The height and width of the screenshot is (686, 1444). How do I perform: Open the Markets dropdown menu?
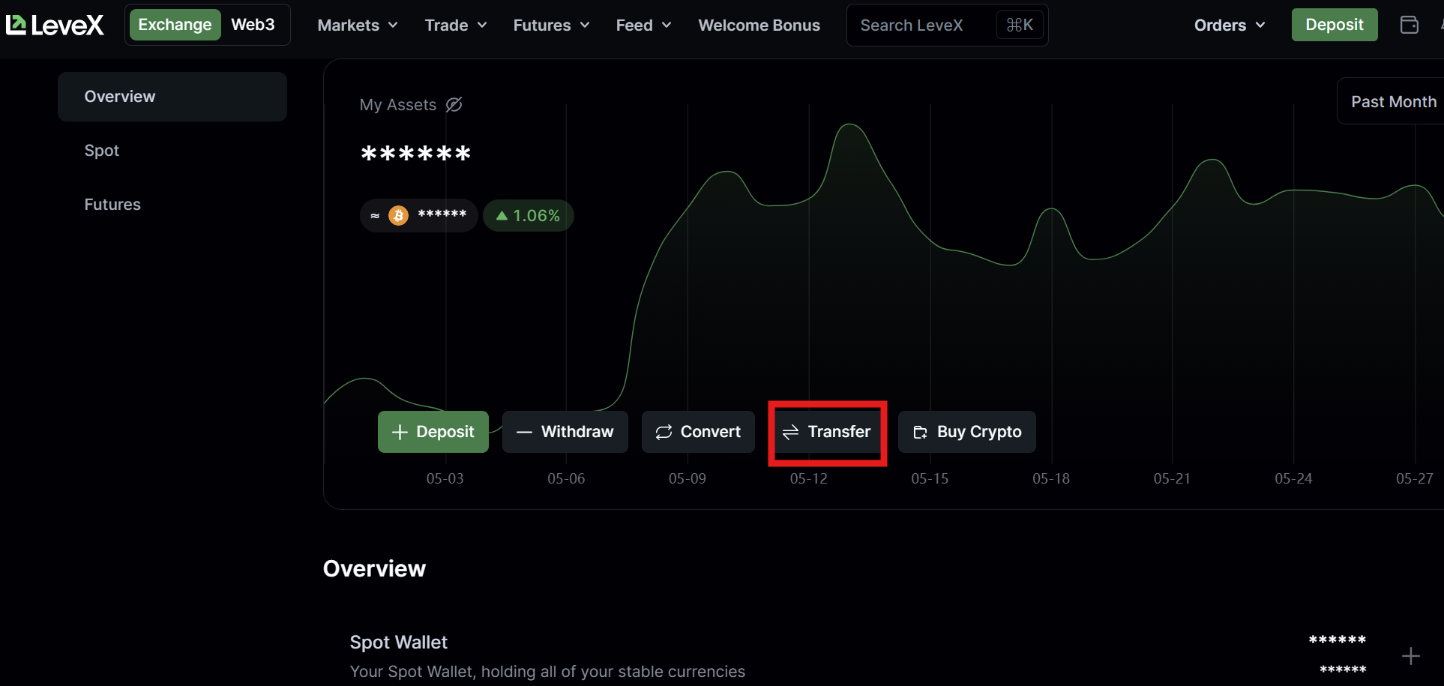[358, 25]
